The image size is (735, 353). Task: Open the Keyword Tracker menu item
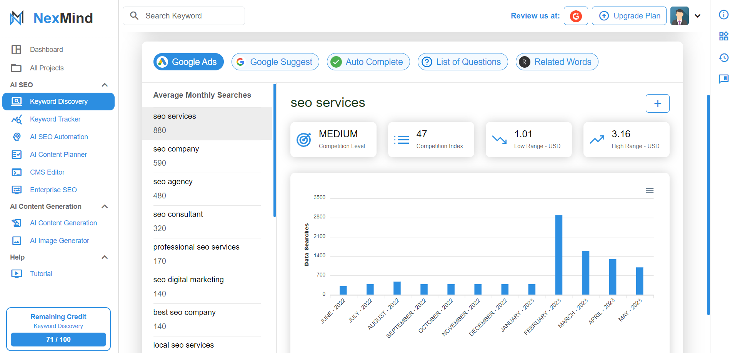(x=58, y=119)
